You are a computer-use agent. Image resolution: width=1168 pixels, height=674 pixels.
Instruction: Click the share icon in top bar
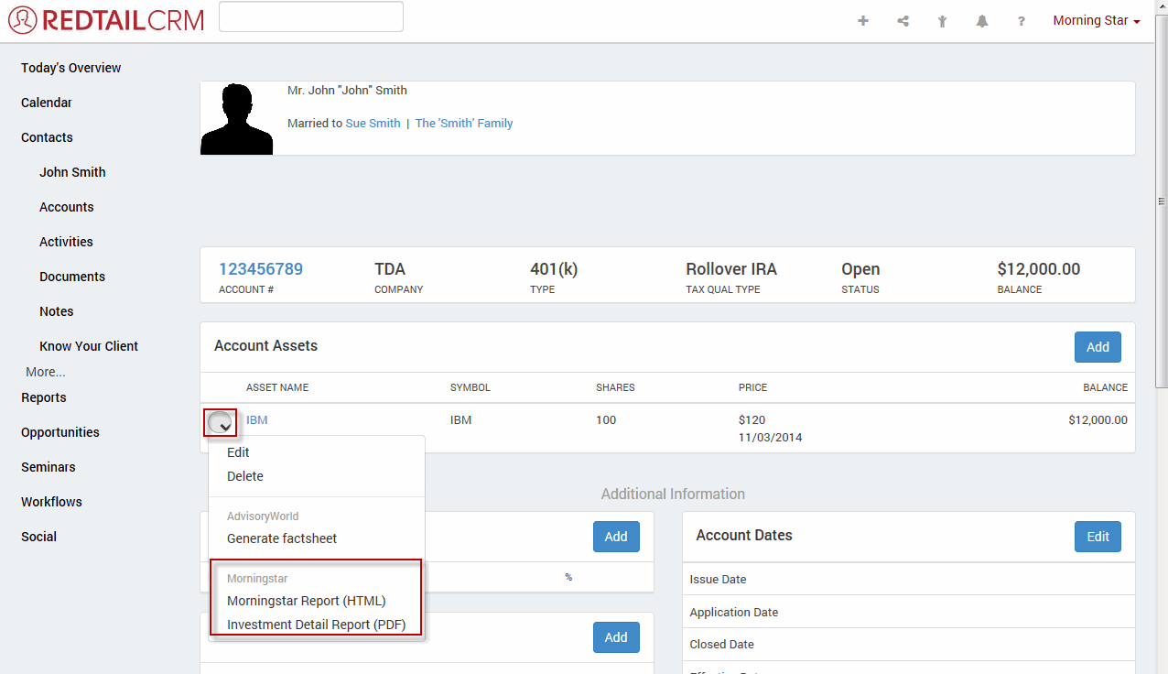coord(903,21)
